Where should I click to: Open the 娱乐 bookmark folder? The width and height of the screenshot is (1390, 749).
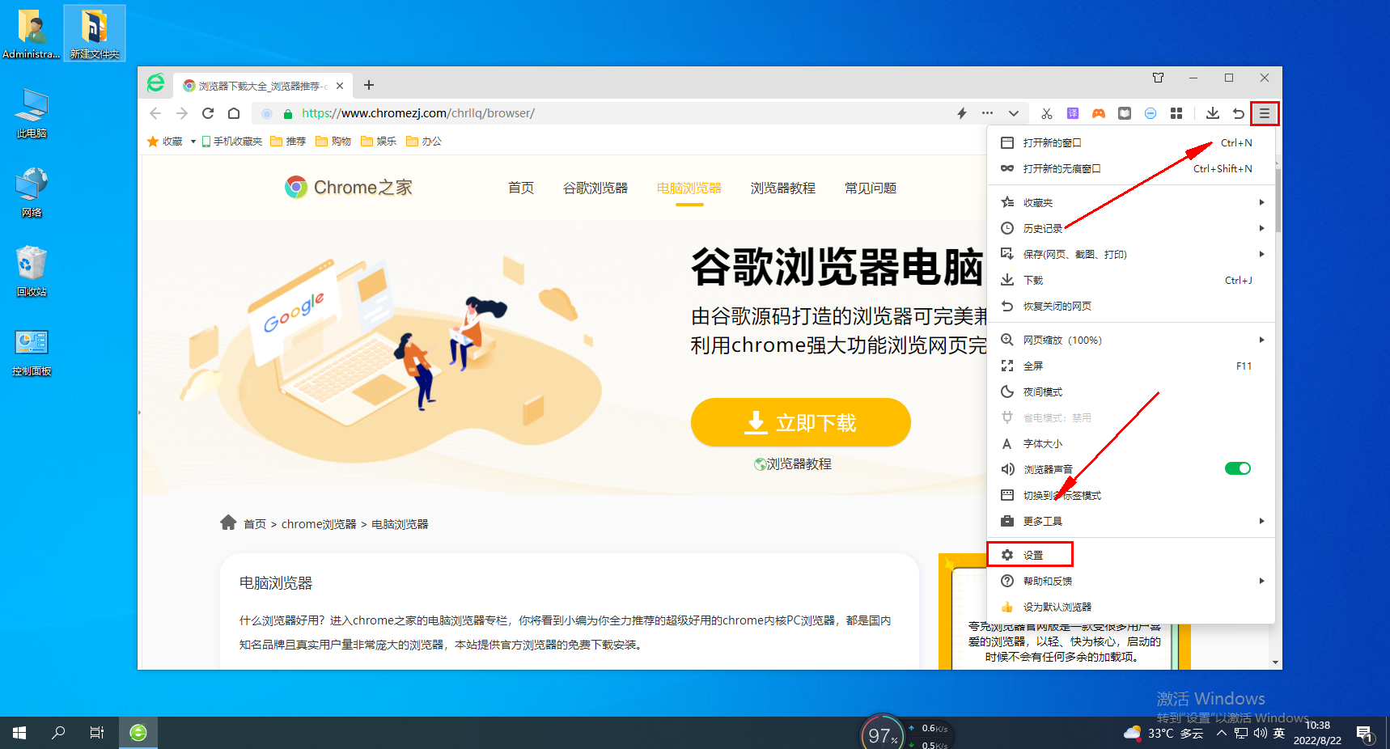coord(379,141)
